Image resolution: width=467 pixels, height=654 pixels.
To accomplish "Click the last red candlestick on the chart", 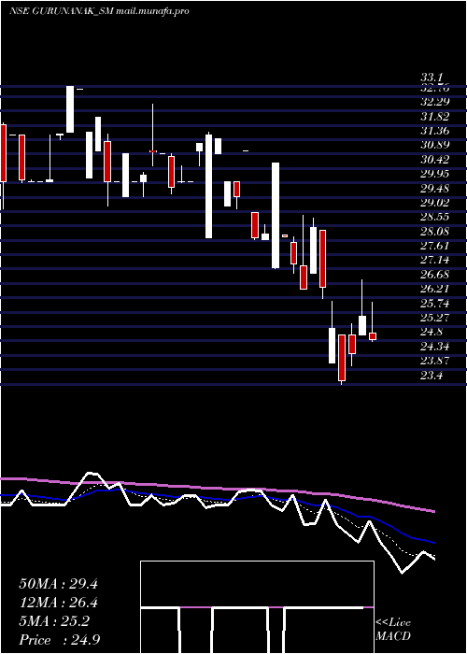I will pyautogui.click(x=373, y=336).
